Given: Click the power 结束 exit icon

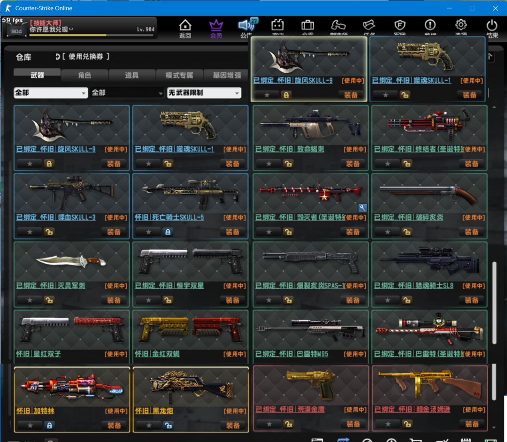Looking at the screenshot, I should 492,25.
